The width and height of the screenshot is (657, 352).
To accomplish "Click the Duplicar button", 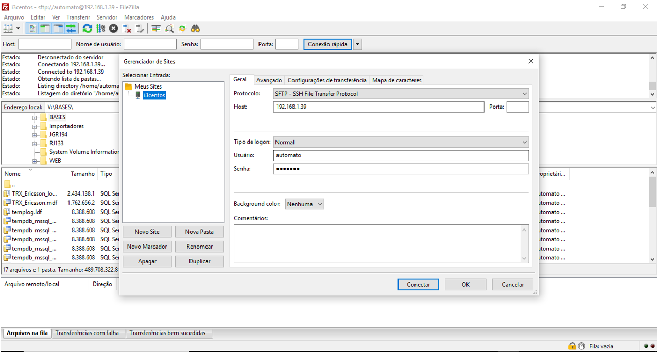I will pos(200,261).
